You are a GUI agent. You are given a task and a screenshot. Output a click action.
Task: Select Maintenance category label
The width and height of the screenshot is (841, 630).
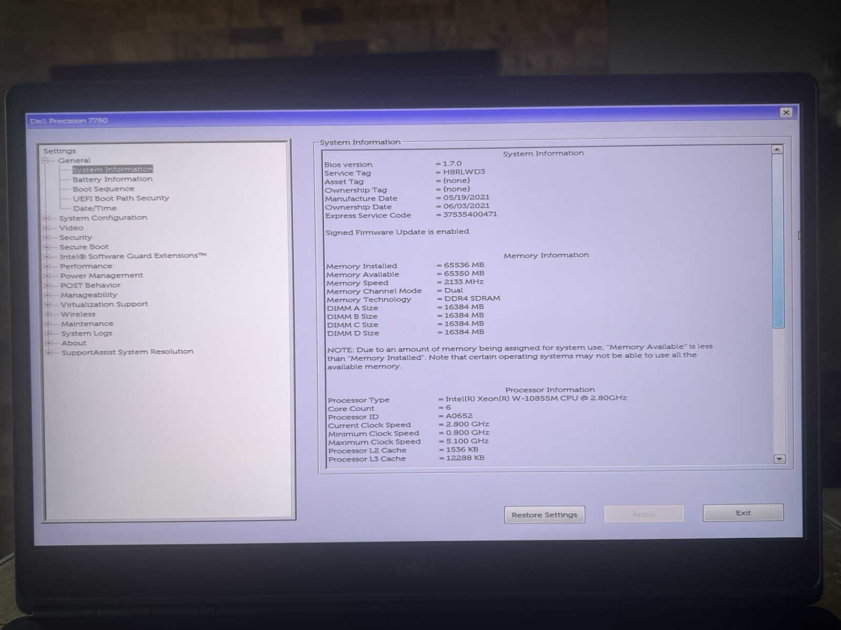pos(87,323)
